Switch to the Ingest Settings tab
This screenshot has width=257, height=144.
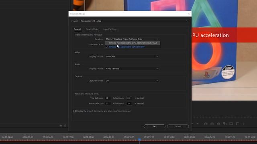point(110,29)
